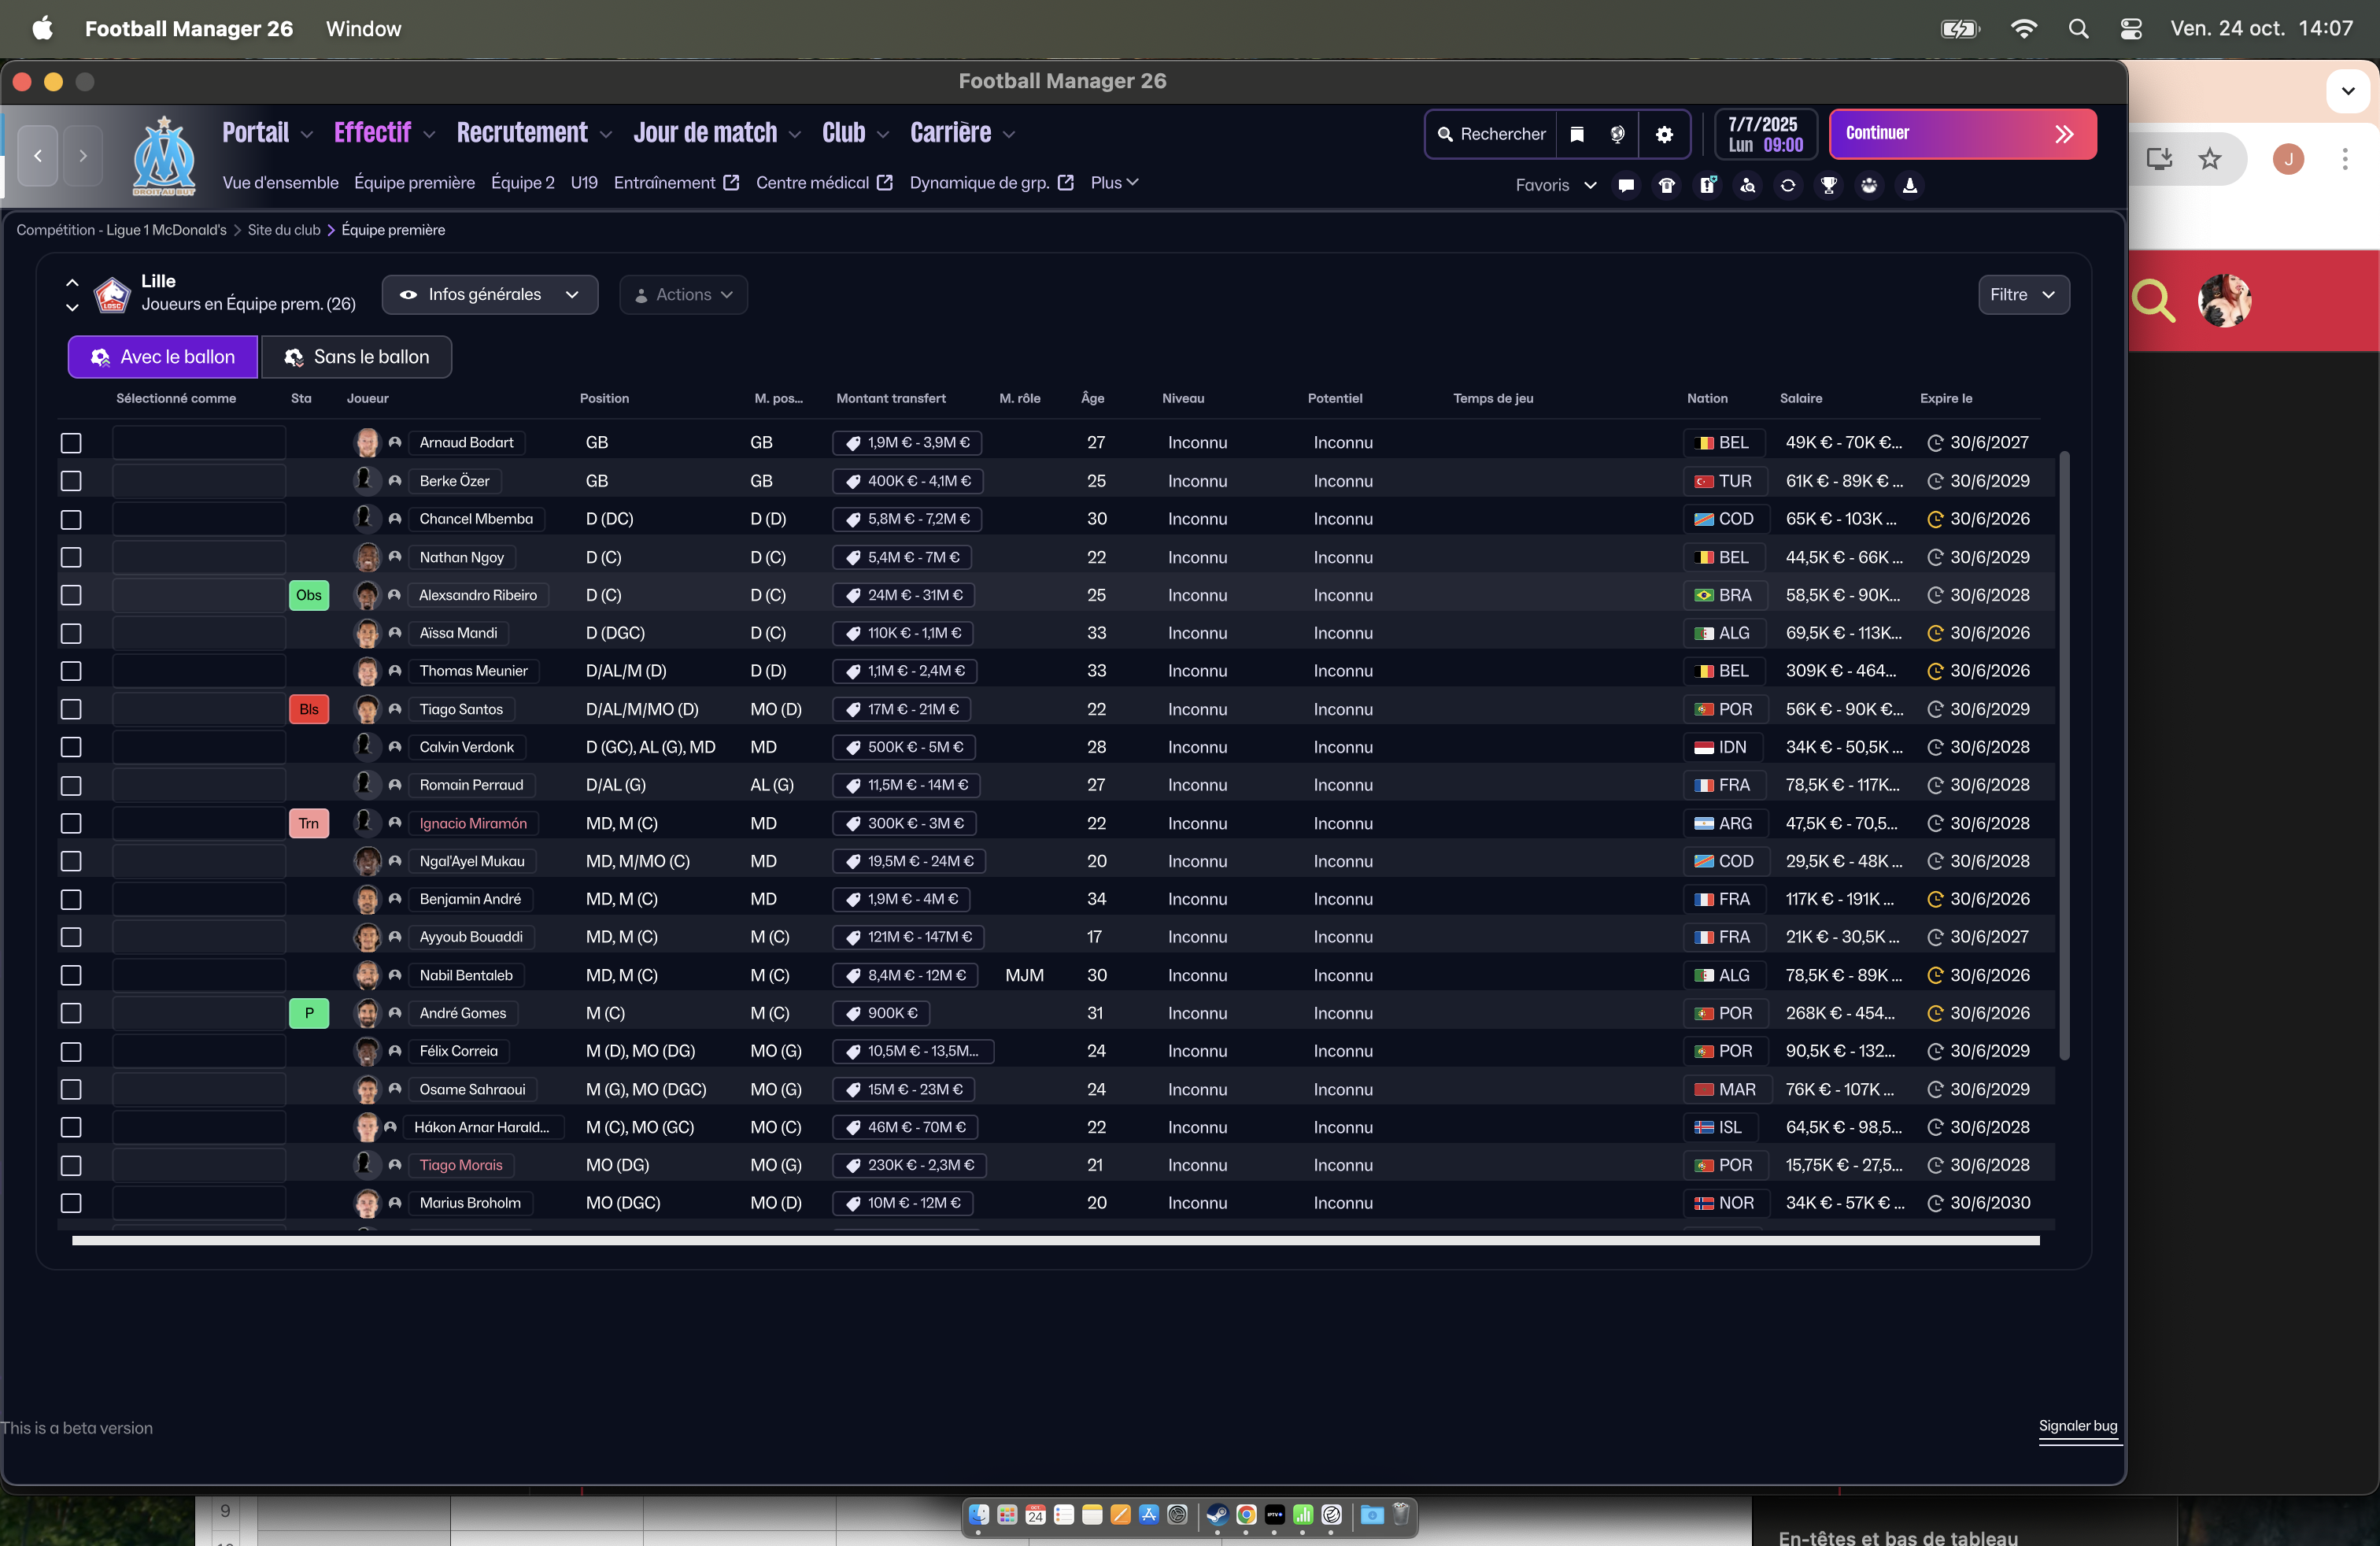The height and width of the screenshot is (1546, 2380).
Task: Open the messages speech bubble shortcut
Action: click(x=1626, y=186)
